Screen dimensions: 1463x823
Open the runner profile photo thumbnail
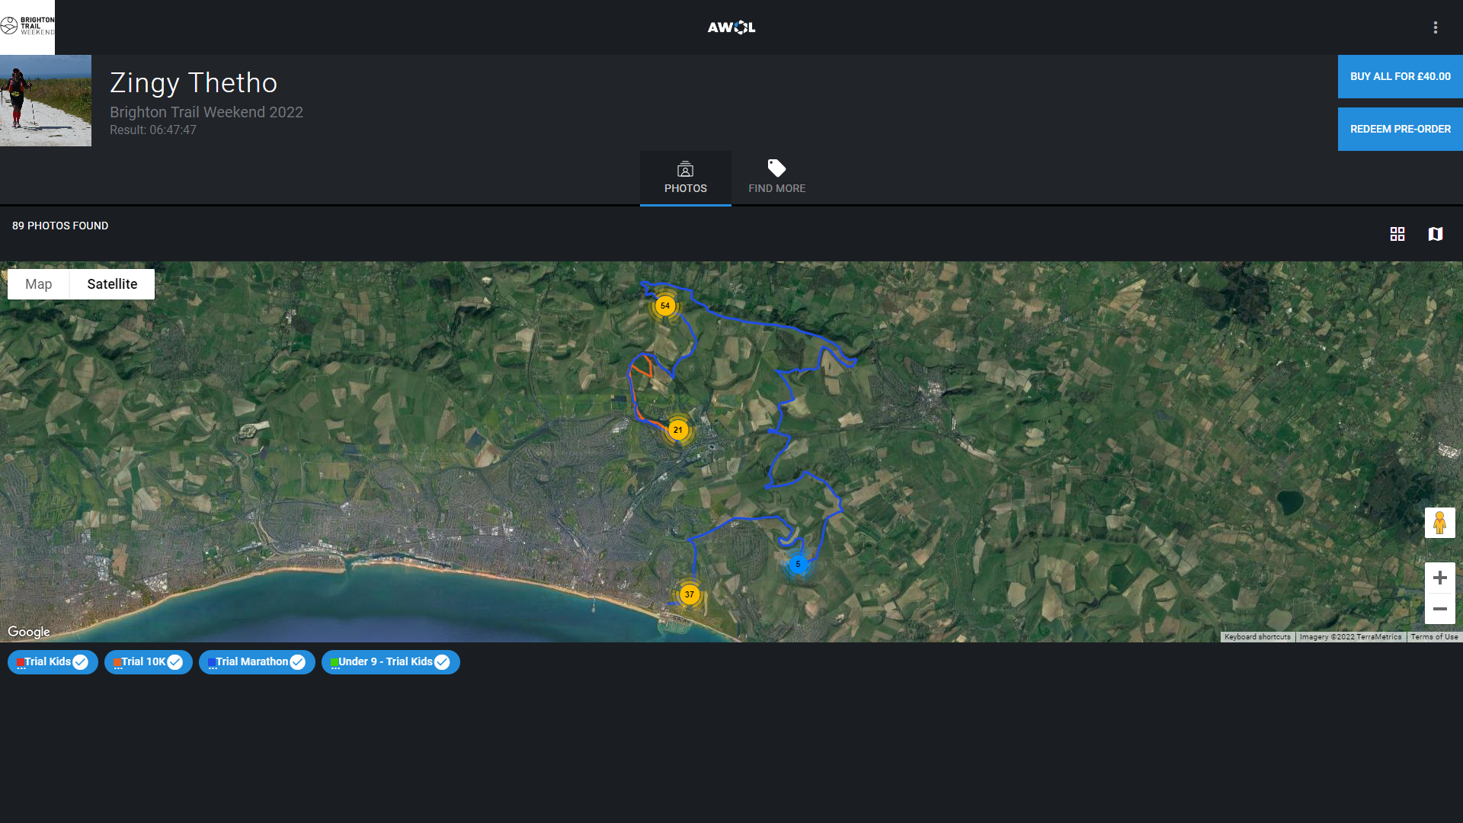coord(46,101)
